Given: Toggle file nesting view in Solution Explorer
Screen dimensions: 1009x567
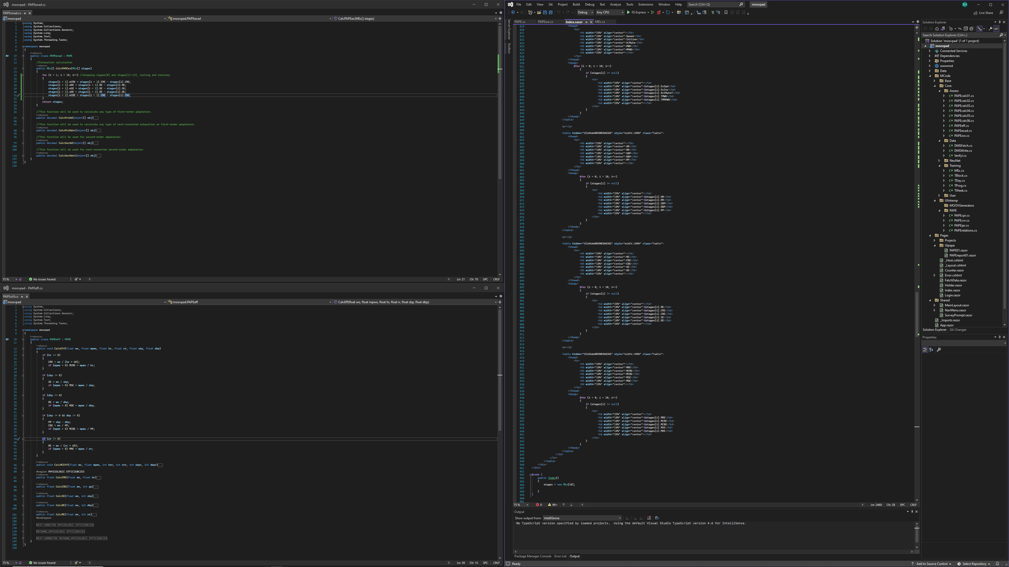Looking at the screenshot, I should coord(980,29).
